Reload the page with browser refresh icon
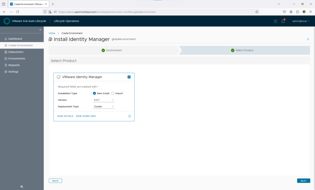 pyautogui.click(x=18, y=12)
